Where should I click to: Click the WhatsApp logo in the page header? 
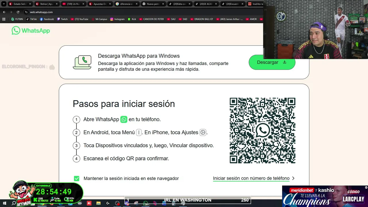tap(31, 30)
